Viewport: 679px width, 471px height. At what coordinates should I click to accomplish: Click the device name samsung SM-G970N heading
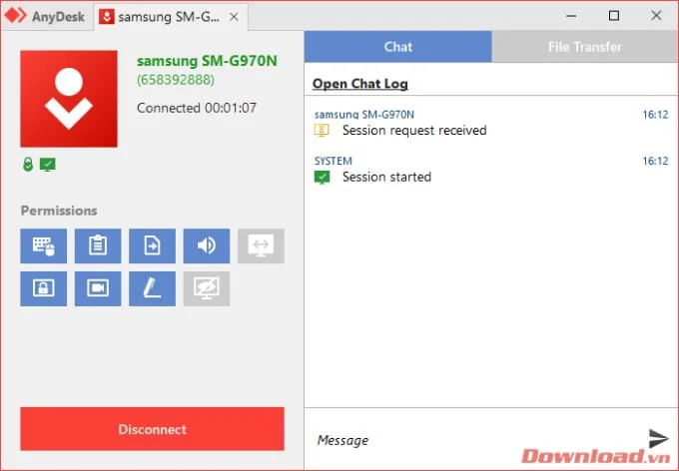(x=207, y=61)
